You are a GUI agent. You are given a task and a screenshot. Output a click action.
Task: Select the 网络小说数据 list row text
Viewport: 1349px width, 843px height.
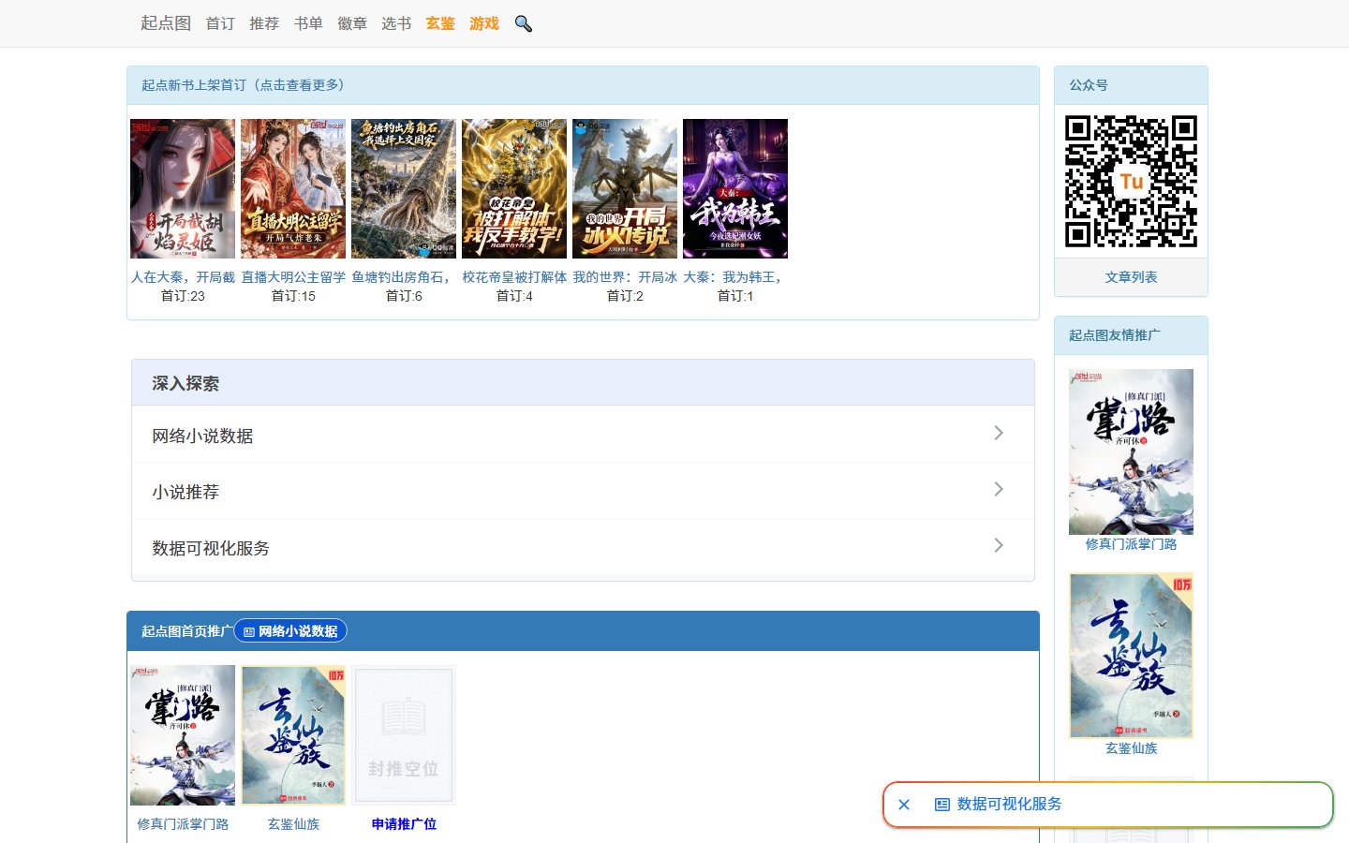click(x=202, y=436)
